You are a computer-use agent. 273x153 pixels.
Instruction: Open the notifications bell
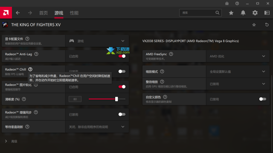pyautogui.click(x=243, y=13)
